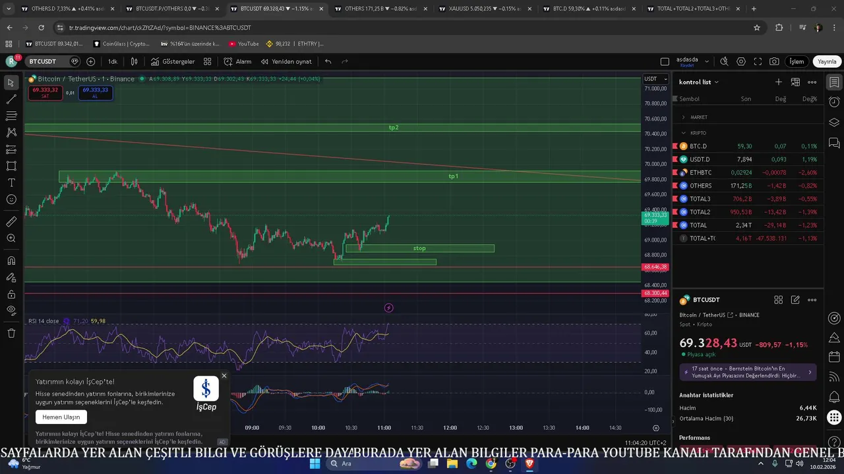Viewport: 844px width, 474px height.
Task: Open the object tree layers icon
Action: pyautogui.click(x=834, y=122)
